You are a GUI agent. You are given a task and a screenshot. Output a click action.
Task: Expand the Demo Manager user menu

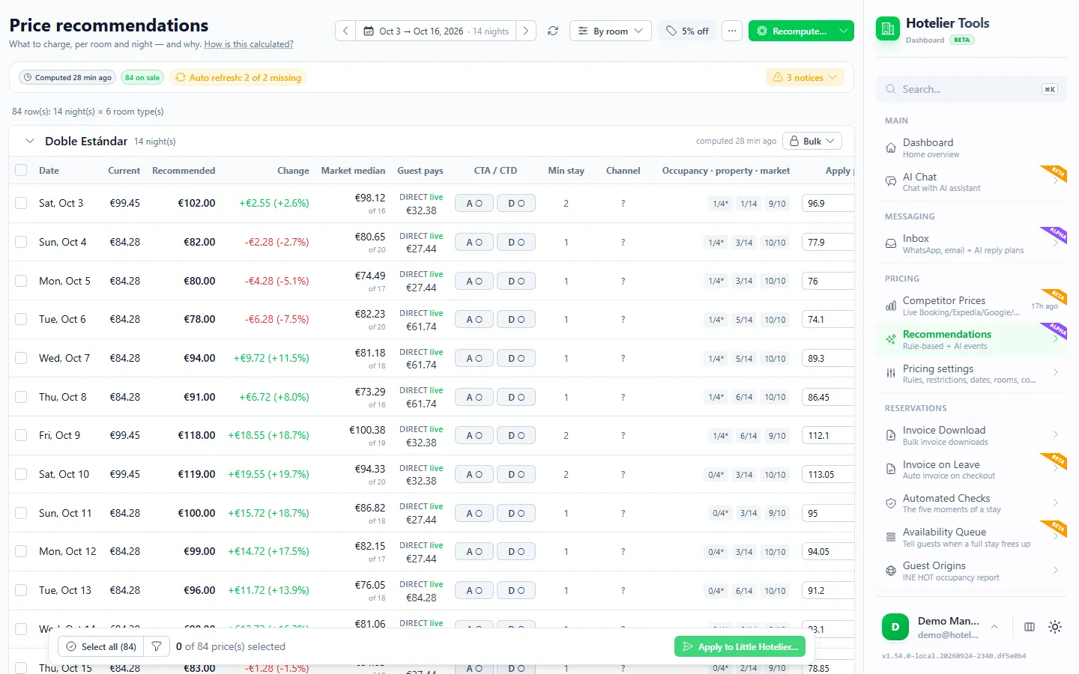click(940, 627)
